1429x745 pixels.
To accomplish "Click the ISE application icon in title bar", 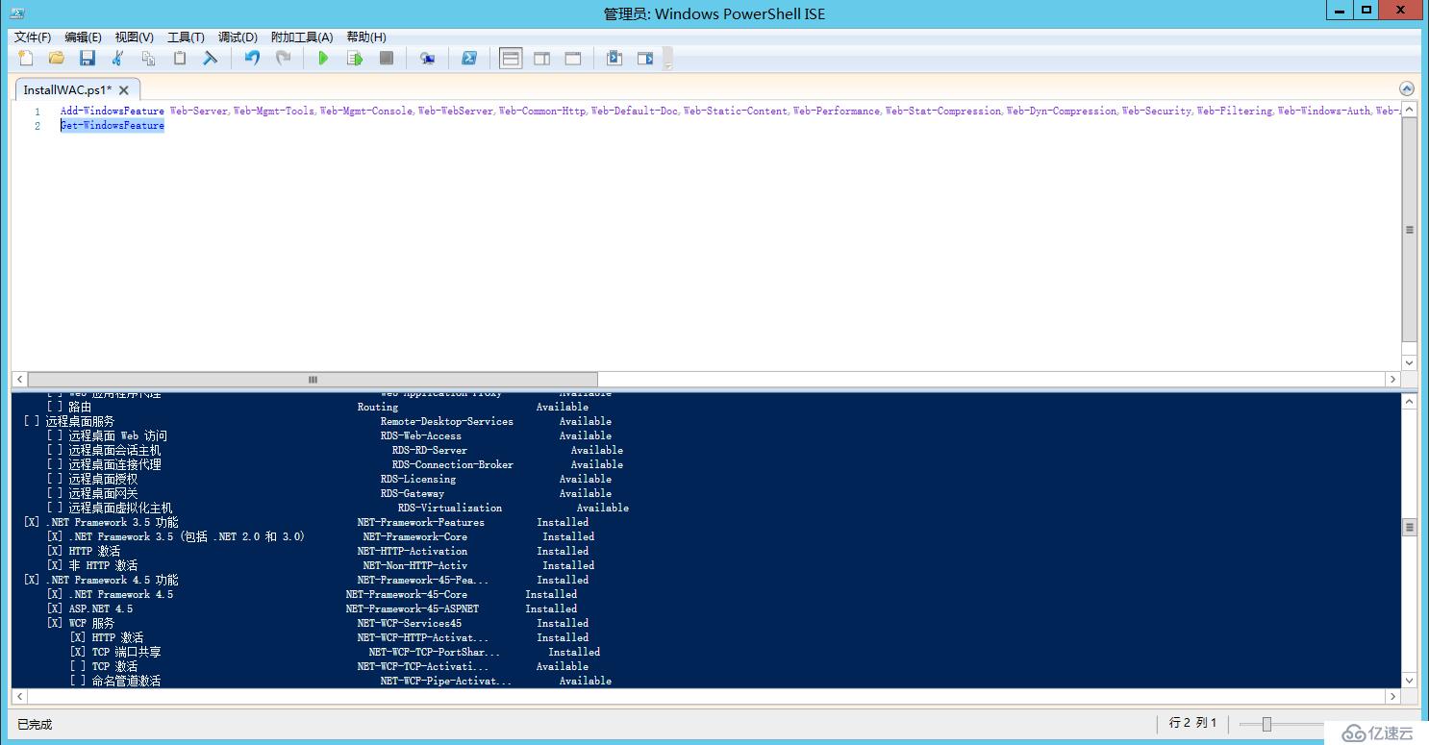I will (17, 13).
